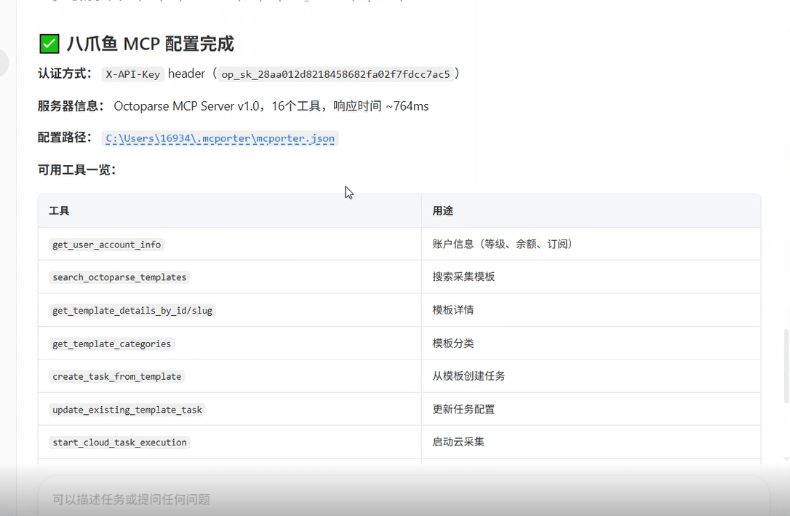Click the 认证方式 label

[x=65, y=74]
